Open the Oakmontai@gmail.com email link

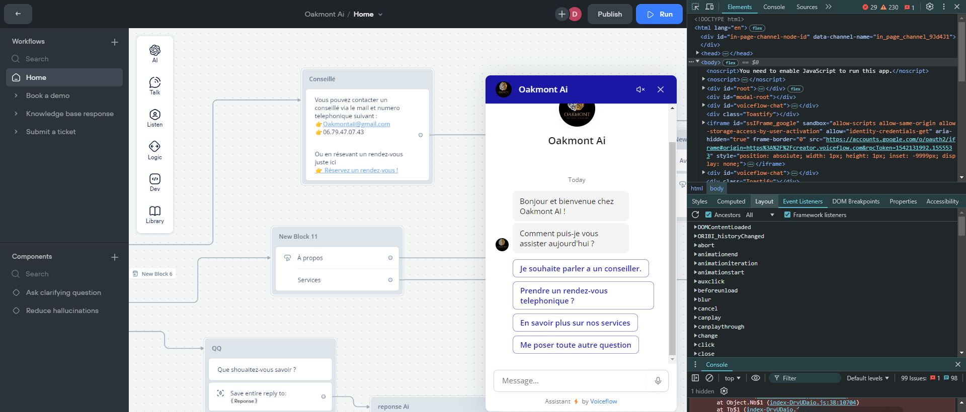[356, 124]
